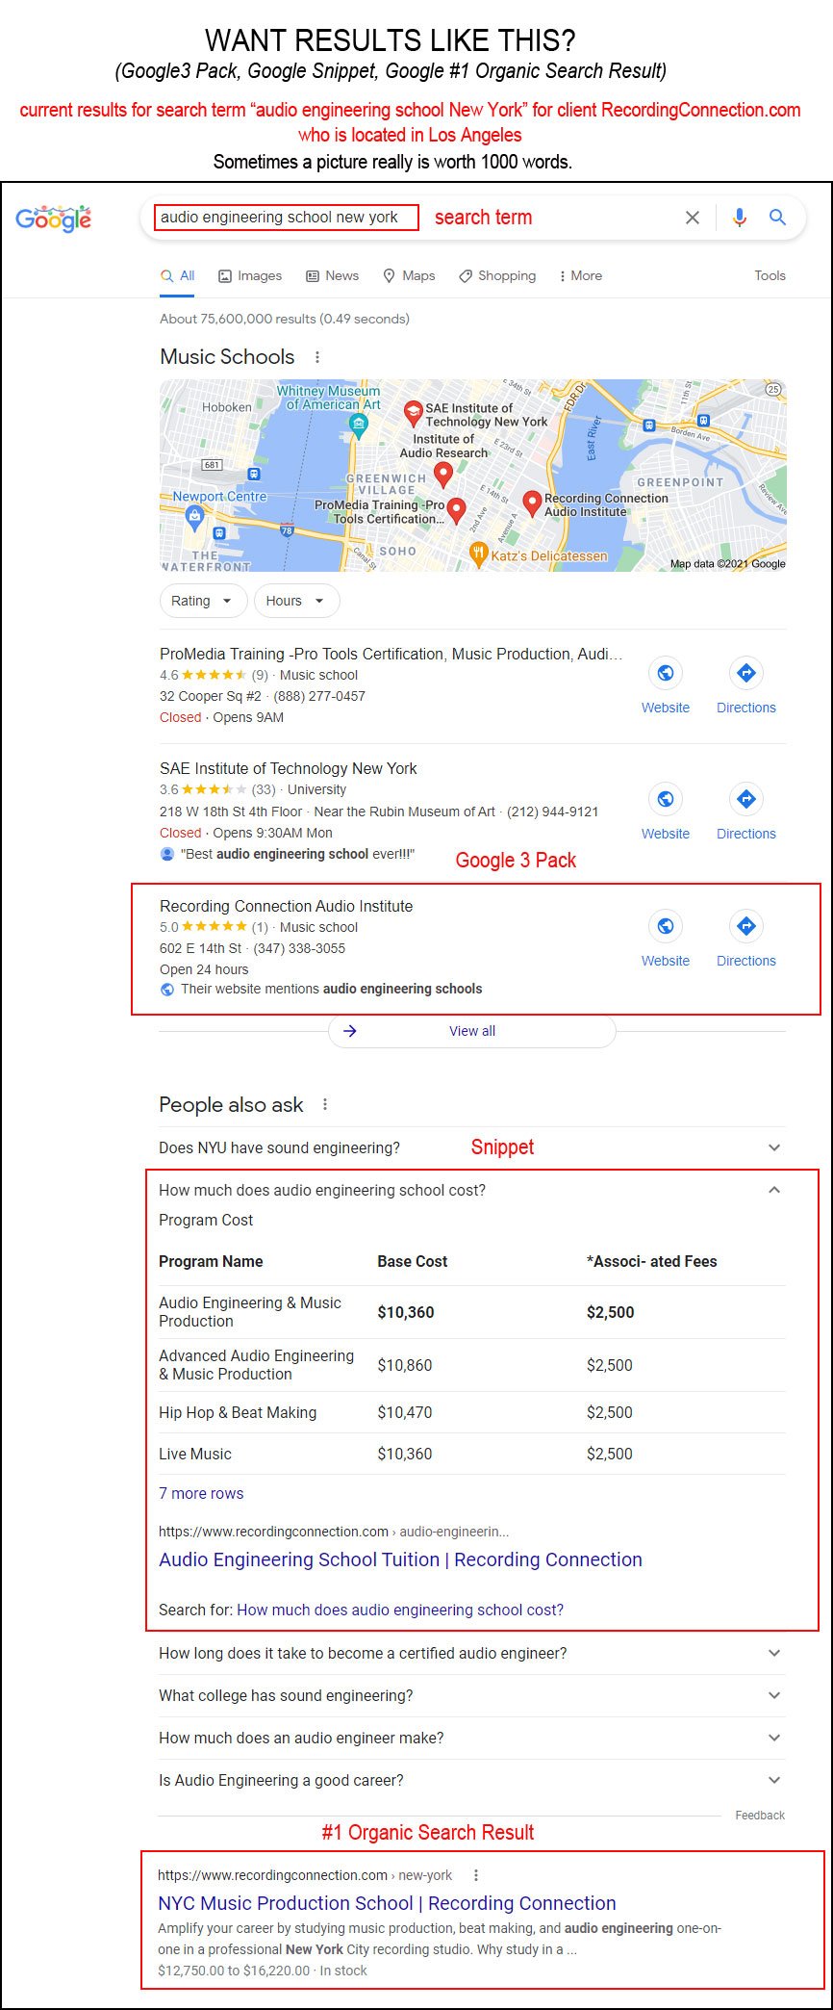This screenshot has height=2010, width=833.
Task: Go to the Maps tab
Action: (x=409, y=275)
